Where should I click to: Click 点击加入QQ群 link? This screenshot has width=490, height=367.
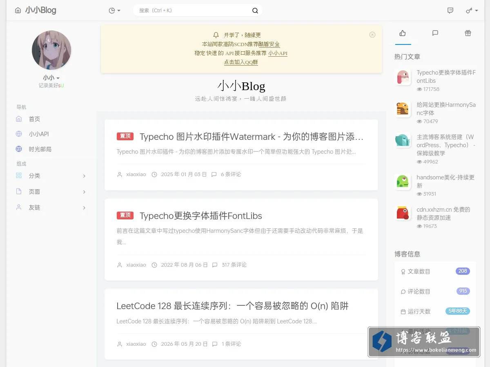pyautogui.click(x=241, y=62)
